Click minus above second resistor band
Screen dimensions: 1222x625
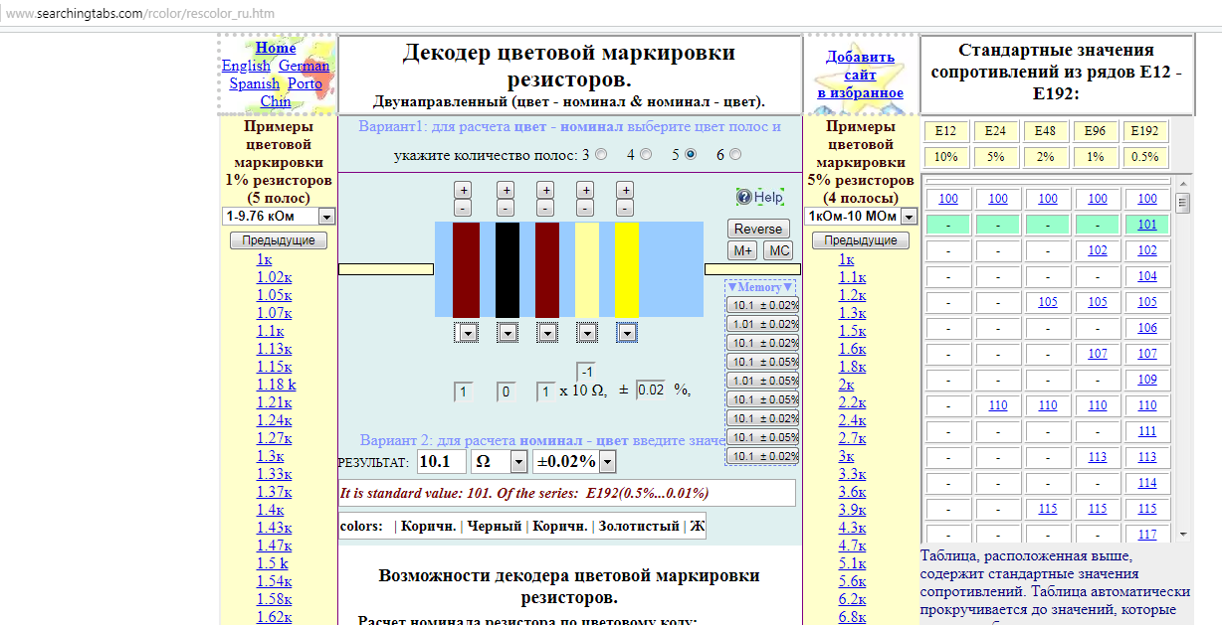click(506, 209)
